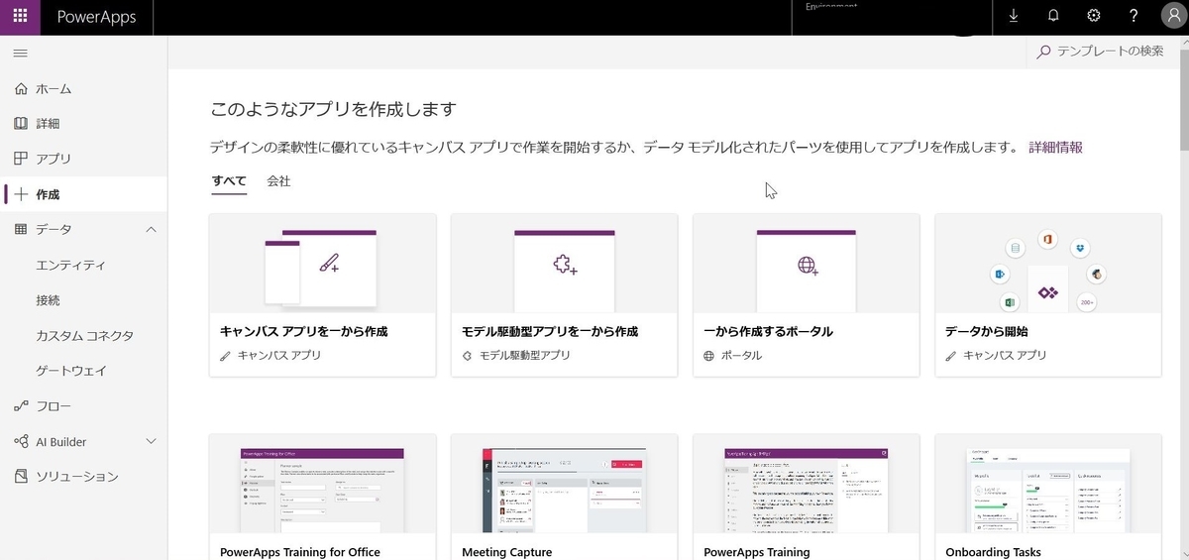Click pencil-plus icon on canvas app card

[x=329, y=264]
